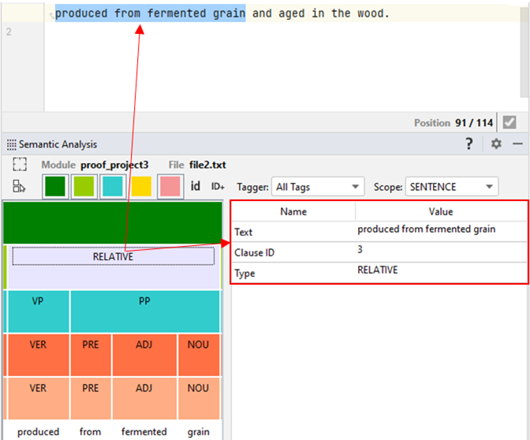Screen dimensions: 530x440
Task: Toggle the light green tag layer
Action: (x=84, y=187)
